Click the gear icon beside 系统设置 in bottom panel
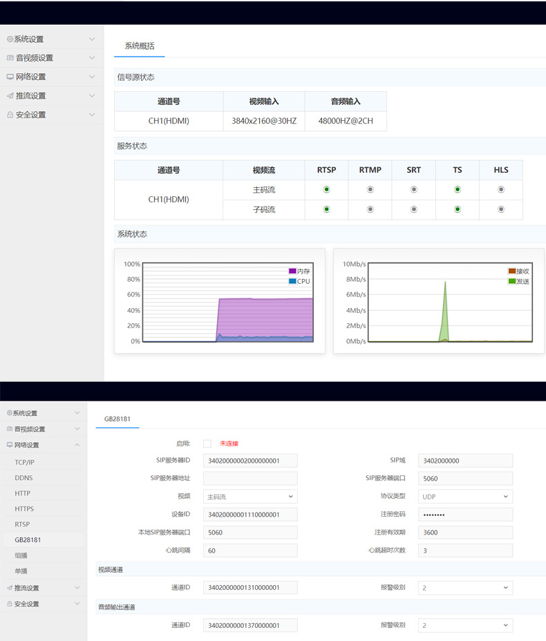The width and height of the screenshot is (546, 641). (10, 413)
